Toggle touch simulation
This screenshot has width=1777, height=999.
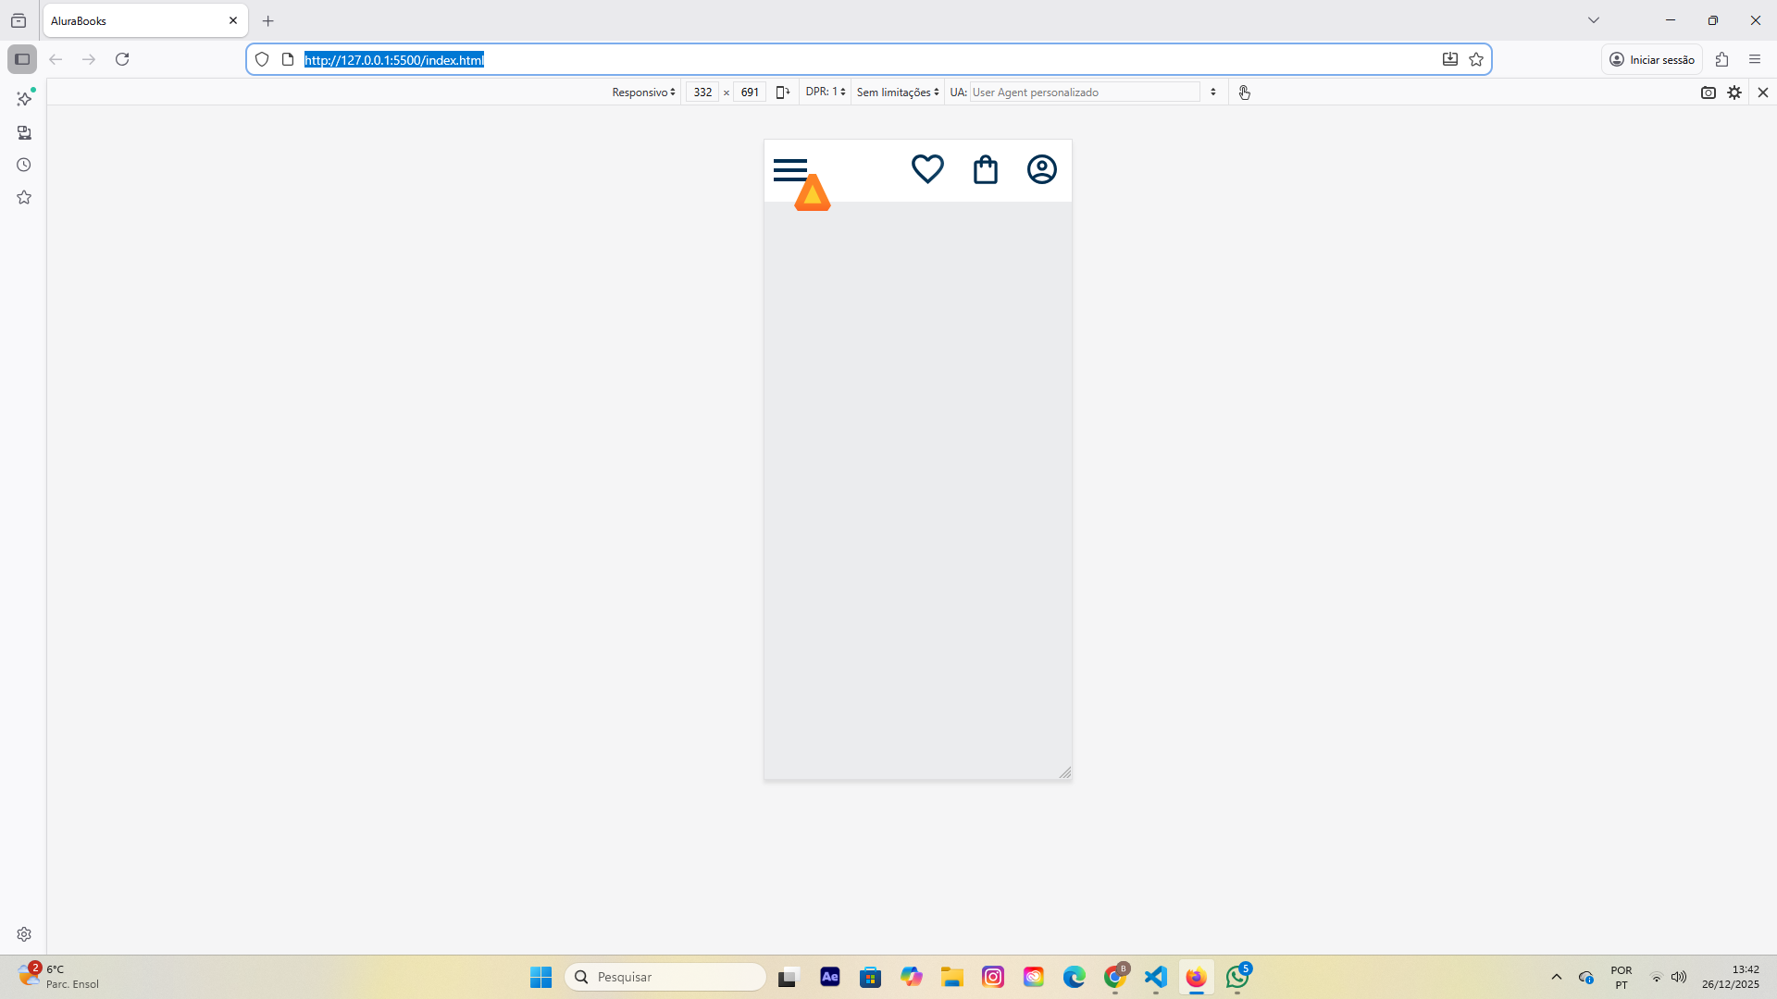[1244, 92]
